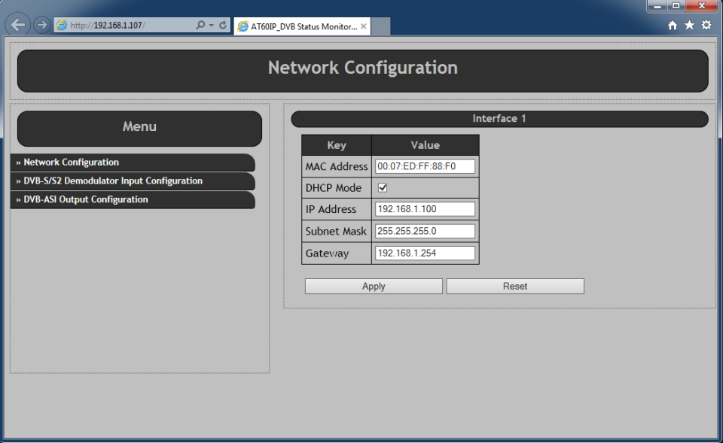
Task: Focus the Subnet Mask value field
Action: [x=425, y=231]
